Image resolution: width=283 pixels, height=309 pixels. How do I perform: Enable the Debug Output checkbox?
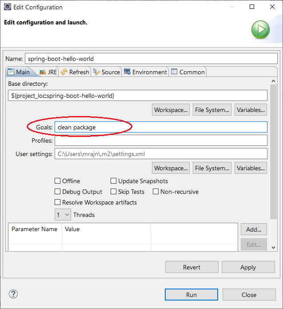click(57, 192)
